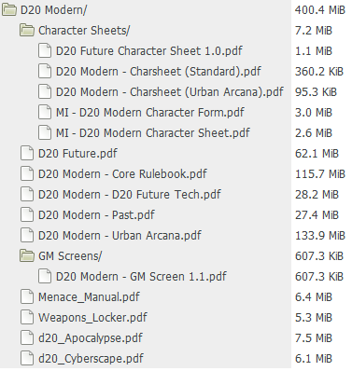Click the Character Sheets folder icon
352x371 pixels.
(27, 31)
